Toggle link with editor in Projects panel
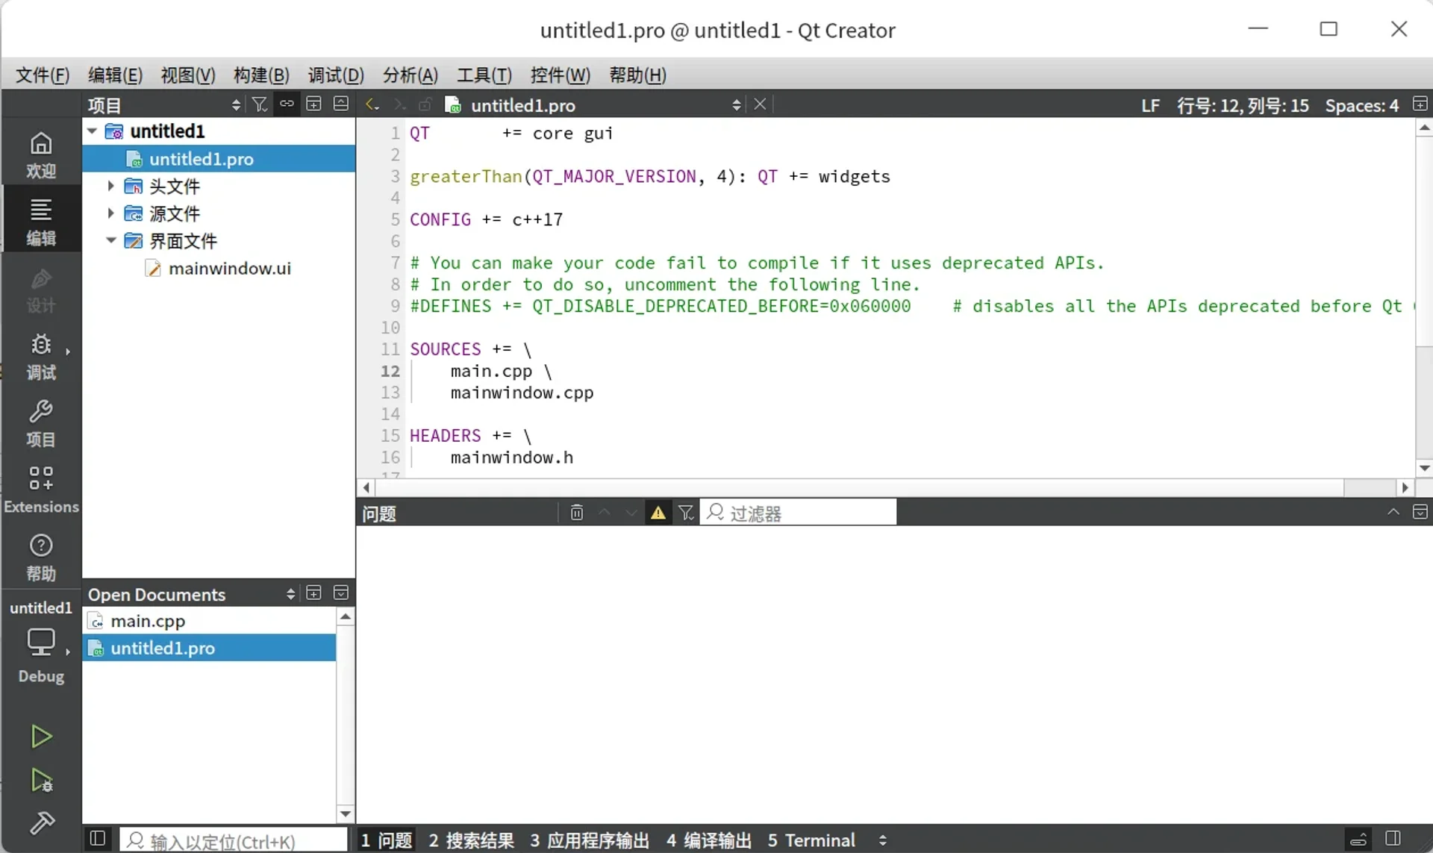 point(287,104)
